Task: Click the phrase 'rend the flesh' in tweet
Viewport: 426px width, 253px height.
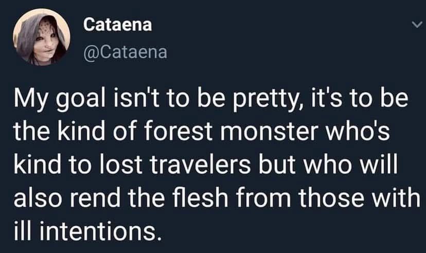Action: (149, 197)
